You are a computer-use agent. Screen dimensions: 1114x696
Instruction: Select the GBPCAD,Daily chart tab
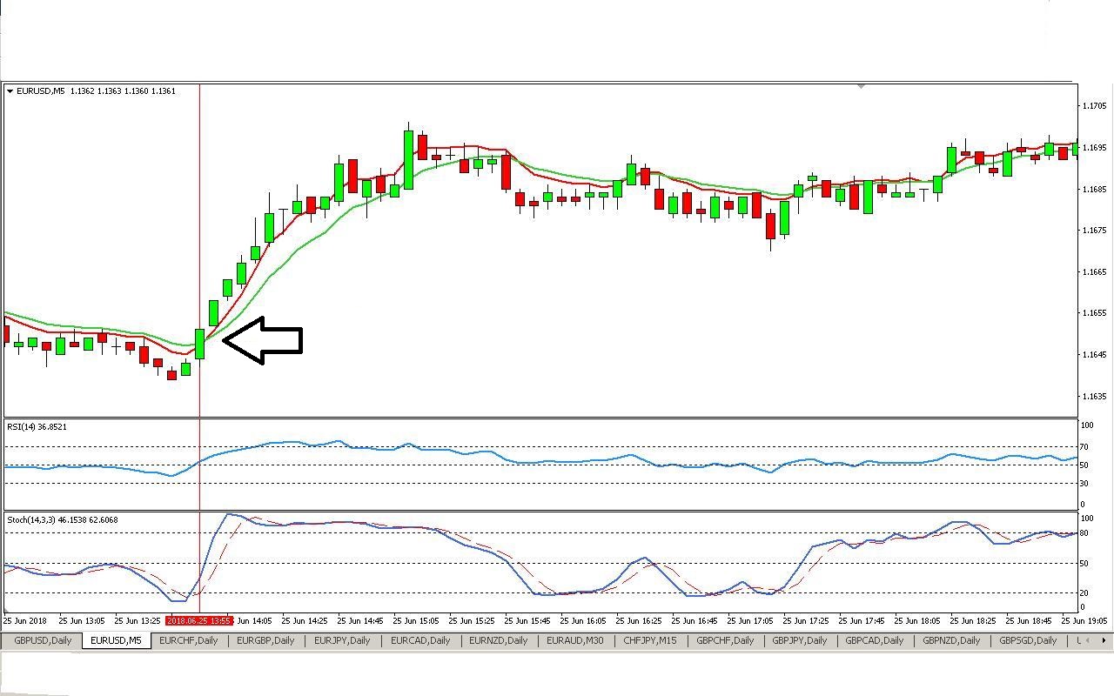[x=875, y=640]
